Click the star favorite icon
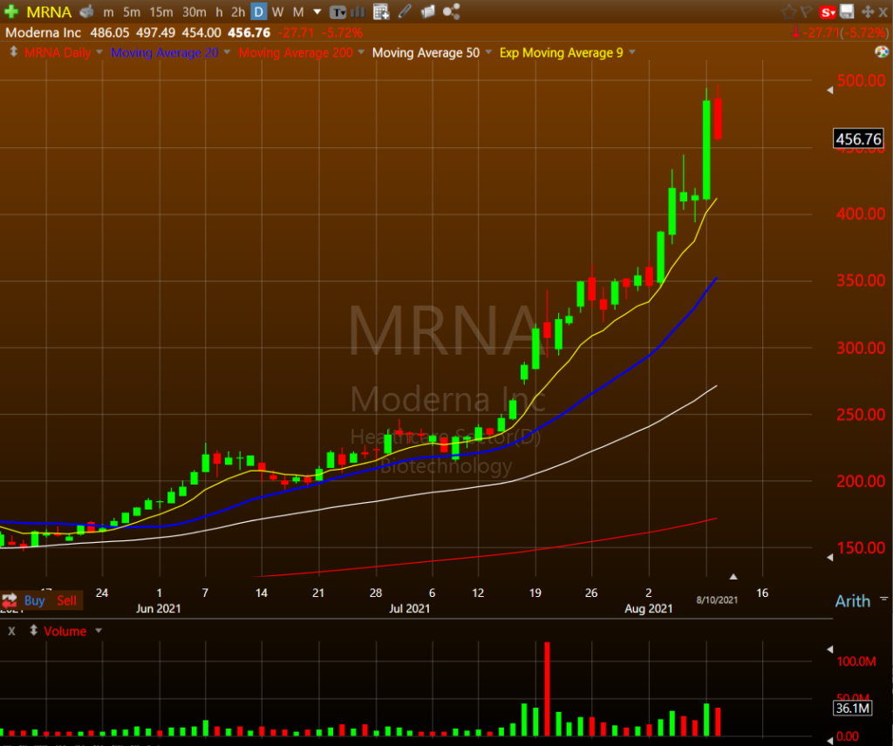The image size is (893, 746). [x=788, y=11]
